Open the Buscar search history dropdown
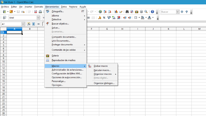Viewport: 206px width, 116px height. click(177, 12)
